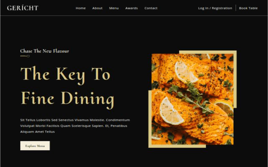The height and width of the screenshot is (167, 268).
Task: Click the GERÍCHT logo
Action: pyautogui.click(x=23, y=8)
